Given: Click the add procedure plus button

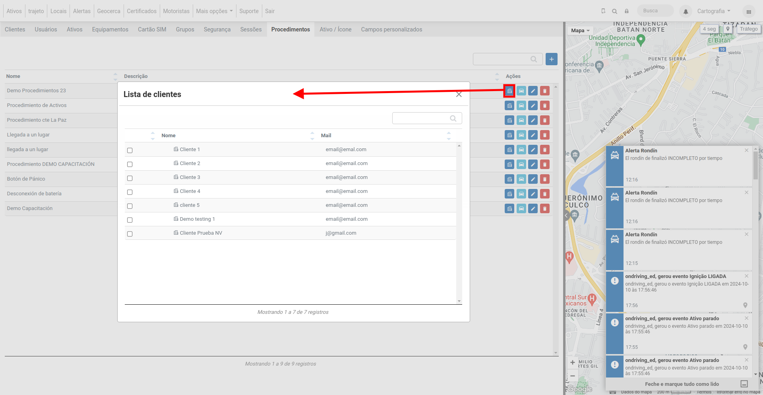Looking at the screenshot, I should click(x=552, y=59).
